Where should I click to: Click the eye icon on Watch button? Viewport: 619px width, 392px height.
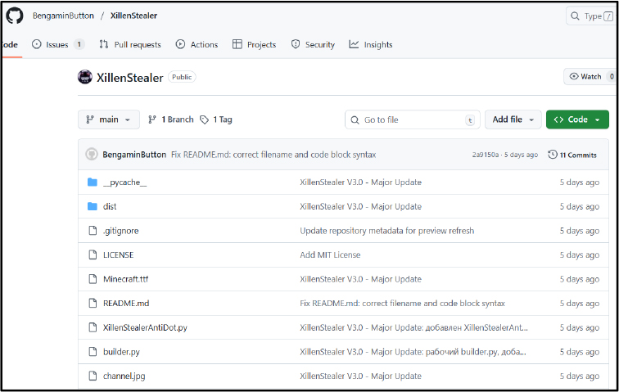click(574, 76)
